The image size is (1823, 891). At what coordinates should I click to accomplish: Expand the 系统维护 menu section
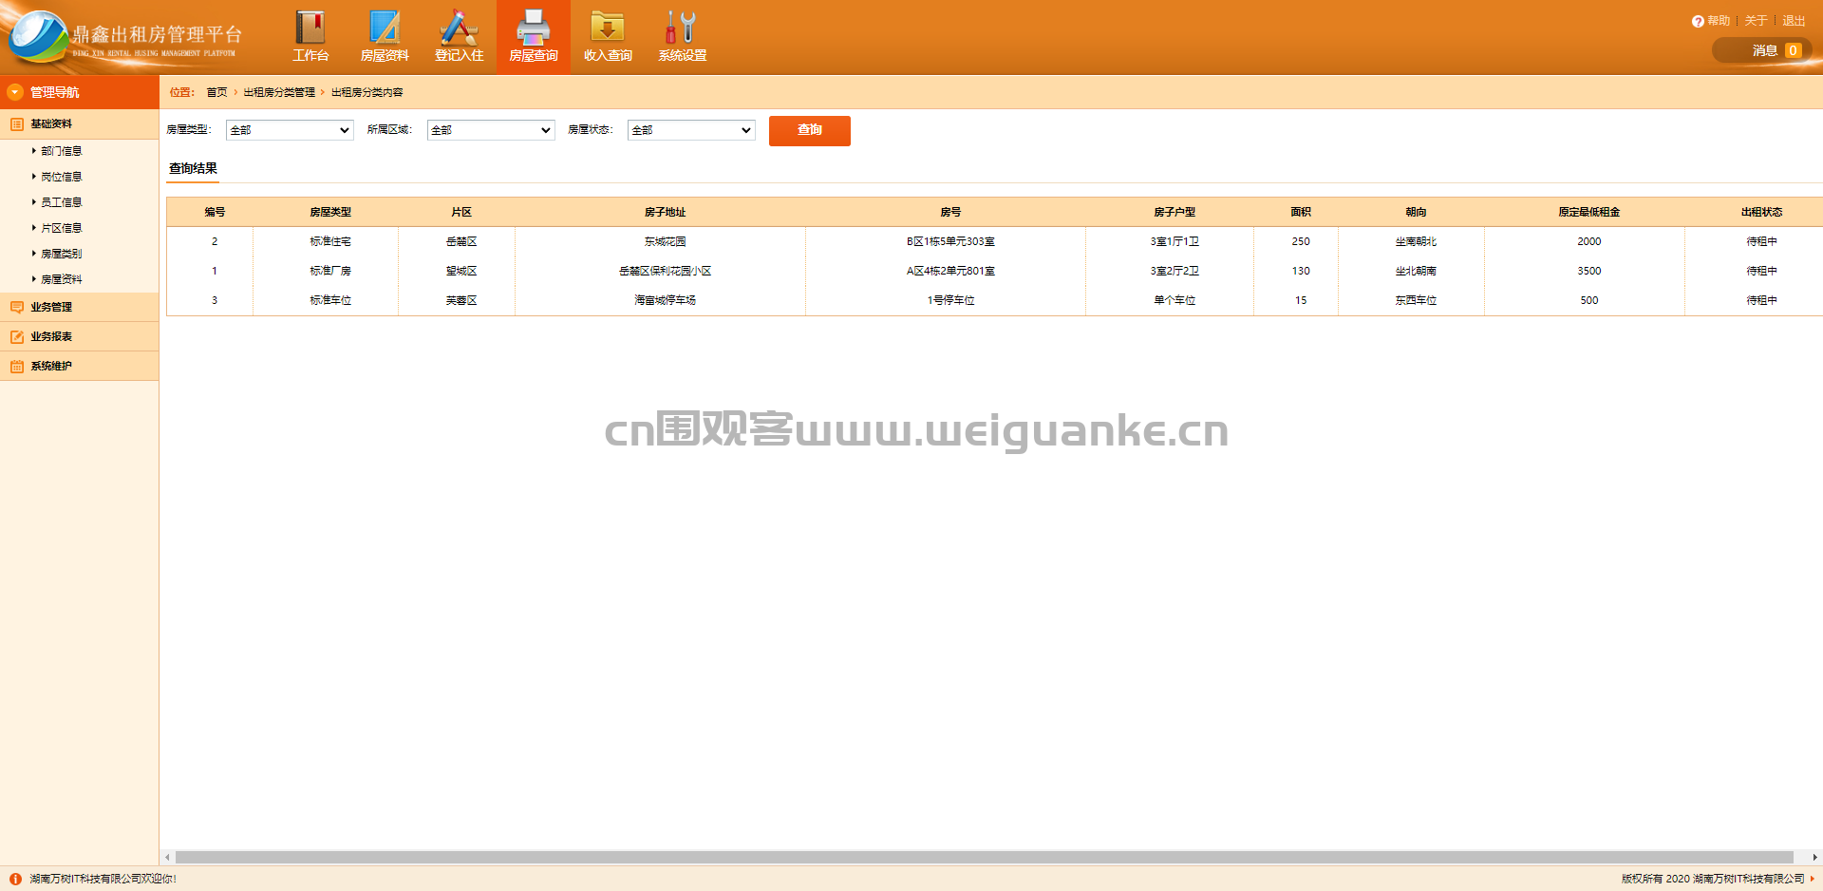[x=80, y=366]
